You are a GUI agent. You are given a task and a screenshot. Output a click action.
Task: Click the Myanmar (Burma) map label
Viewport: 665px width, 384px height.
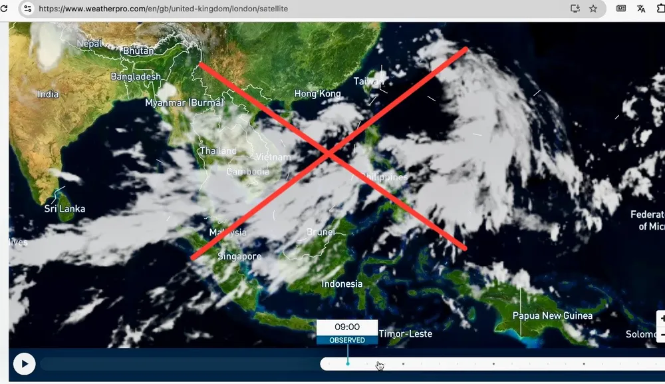point(184,102)
